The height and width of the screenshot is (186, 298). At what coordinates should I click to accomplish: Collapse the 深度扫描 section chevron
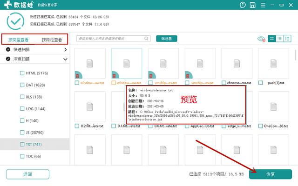click(65, 59)
